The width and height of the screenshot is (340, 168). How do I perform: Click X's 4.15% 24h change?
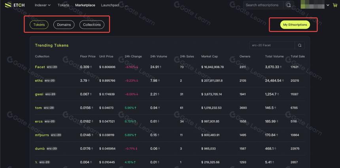(x=130, y=162)
